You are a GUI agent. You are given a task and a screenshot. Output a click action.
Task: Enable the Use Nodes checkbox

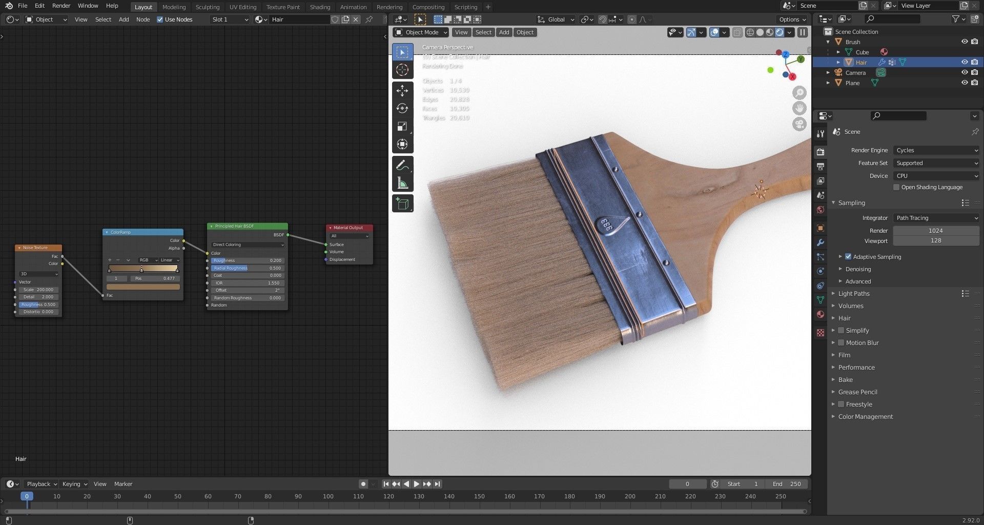point(160,19)
